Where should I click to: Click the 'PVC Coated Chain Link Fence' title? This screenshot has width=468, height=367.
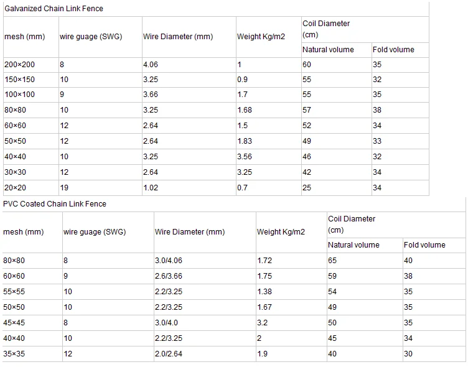55,204
